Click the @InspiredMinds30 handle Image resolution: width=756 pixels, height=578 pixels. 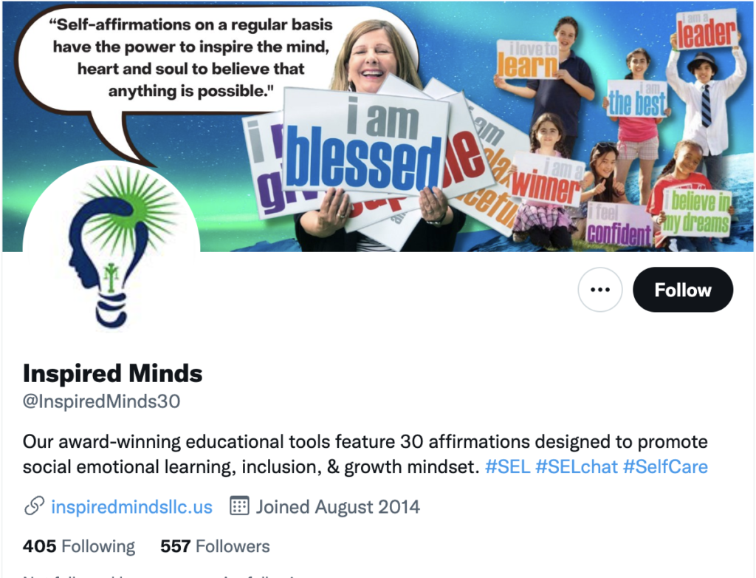pyautogui.click(x=102, y=401)
